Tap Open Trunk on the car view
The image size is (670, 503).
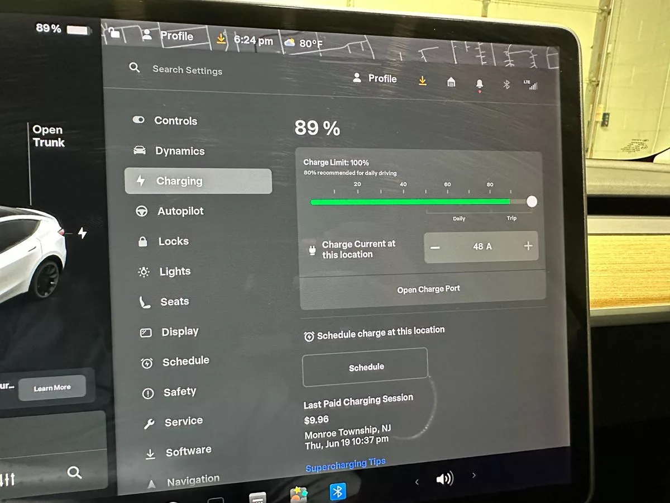click(x=48, y=136)
